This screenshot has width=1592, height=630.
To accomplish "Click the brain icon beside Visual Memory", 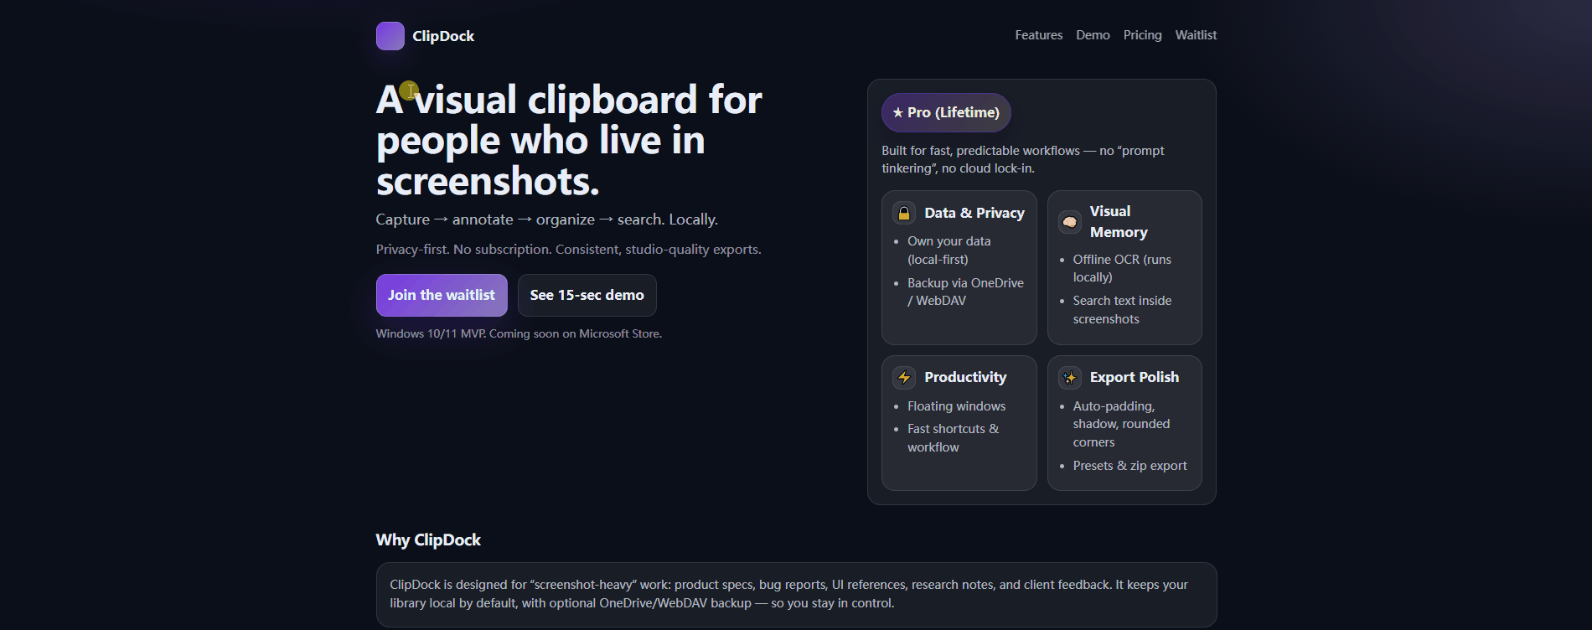I will coord(1070,222).
